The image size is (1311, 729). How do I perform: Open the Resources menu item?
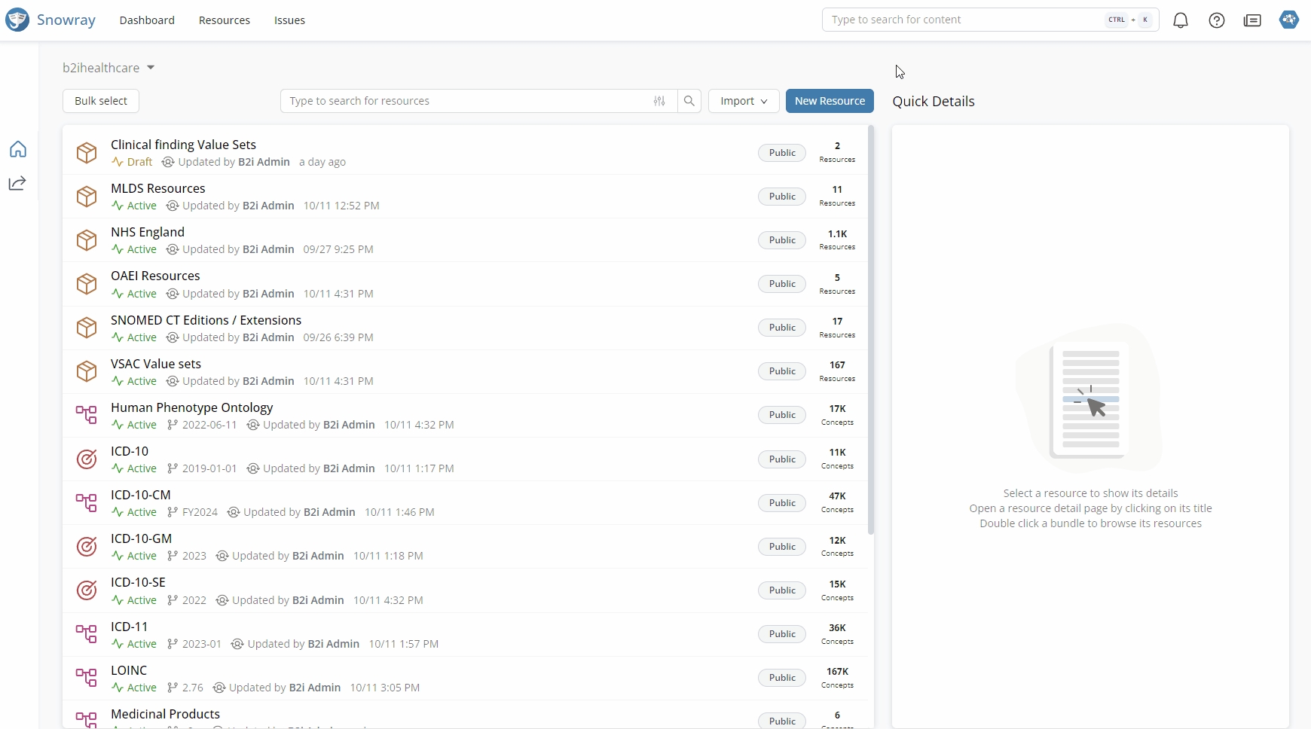[224, 20]
